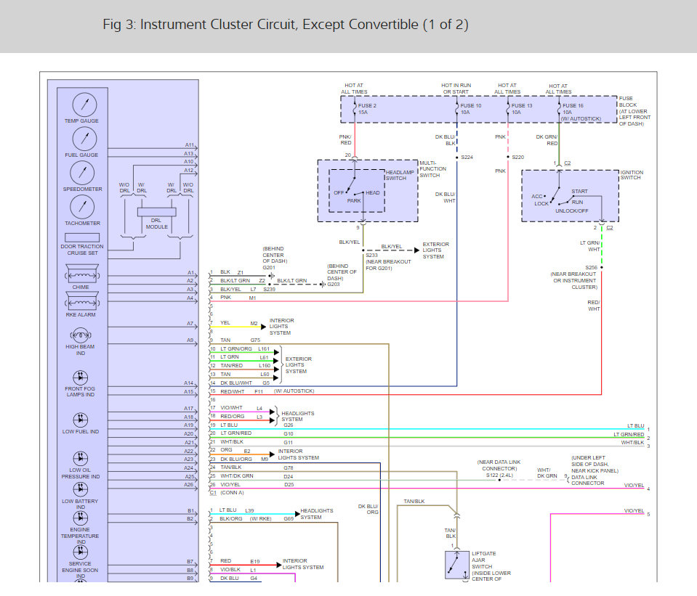Click the DK GRN/RED wire label
Screen dimensions: 697x596
tap(547, 140)
